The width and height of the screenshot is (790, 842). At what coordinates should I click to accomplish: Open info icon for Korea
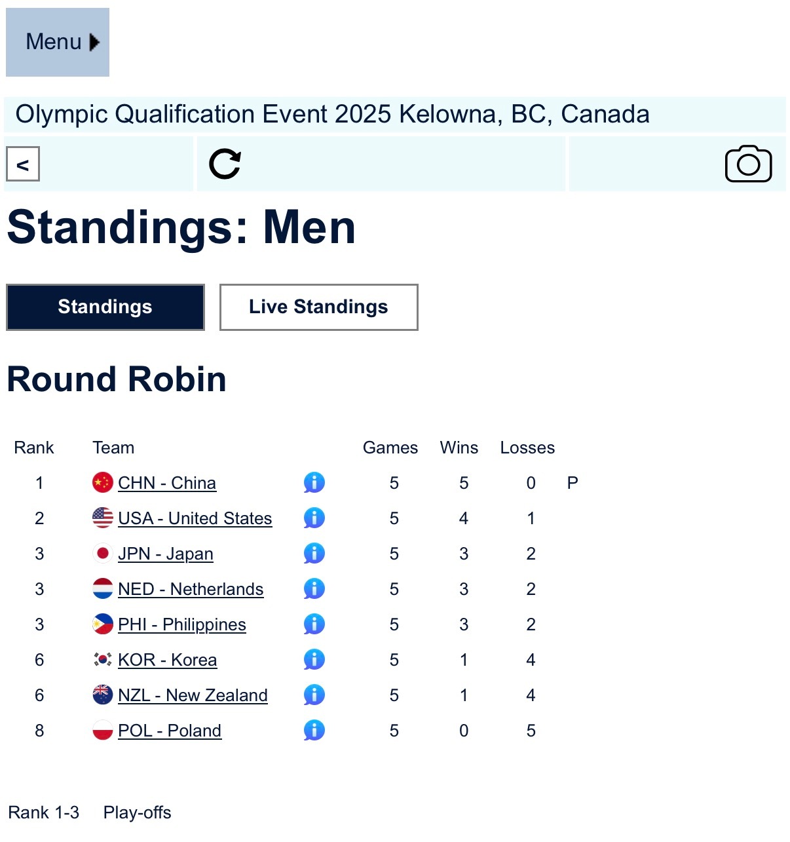(x=314, y=660)
